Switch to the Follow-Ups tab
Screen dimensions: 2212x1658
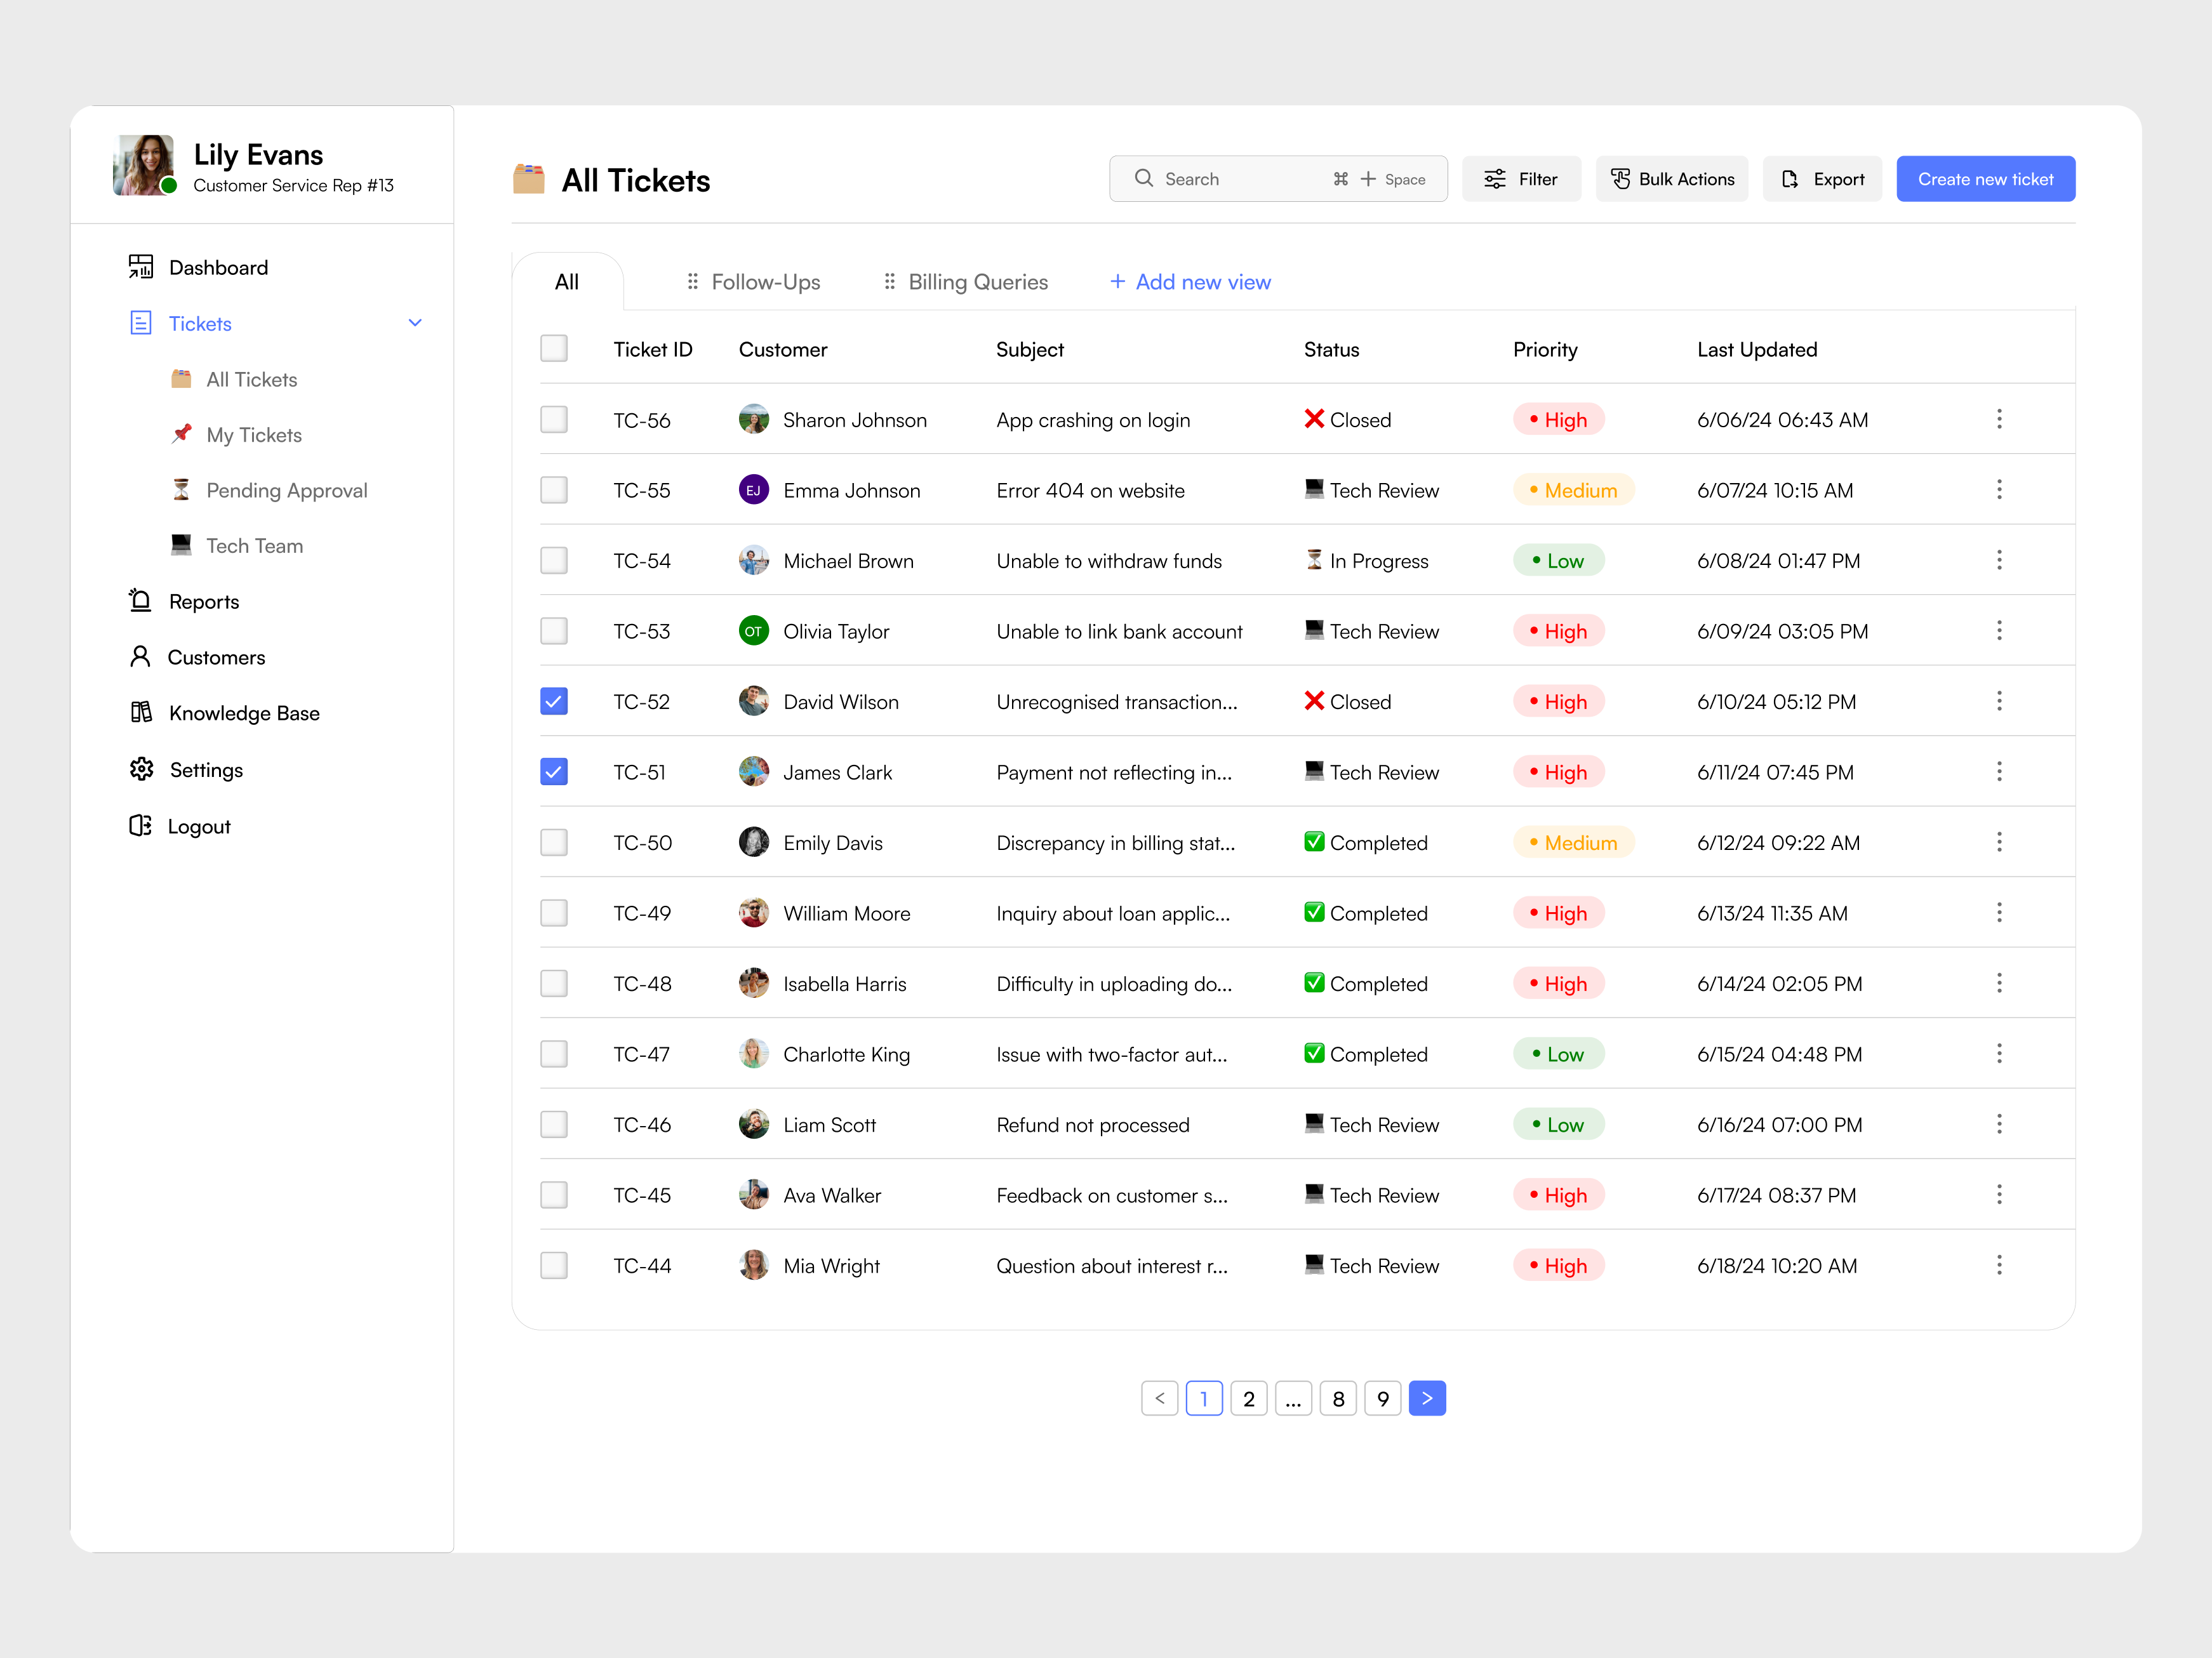[753, 282]
